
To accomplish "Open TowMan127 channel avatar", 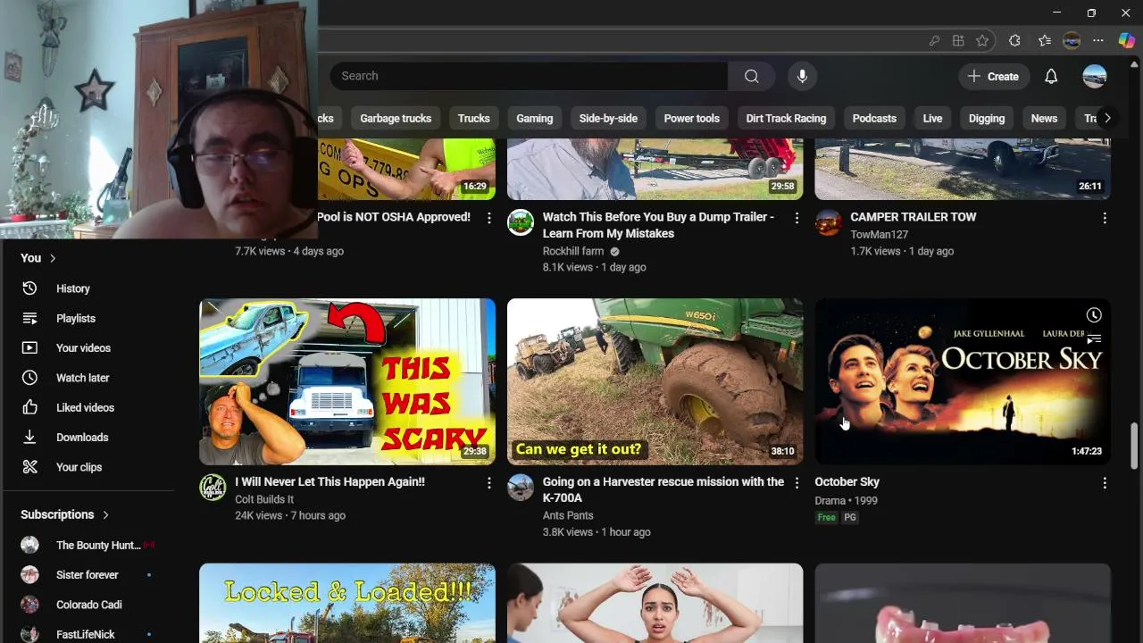I will [x=829, y=222].
